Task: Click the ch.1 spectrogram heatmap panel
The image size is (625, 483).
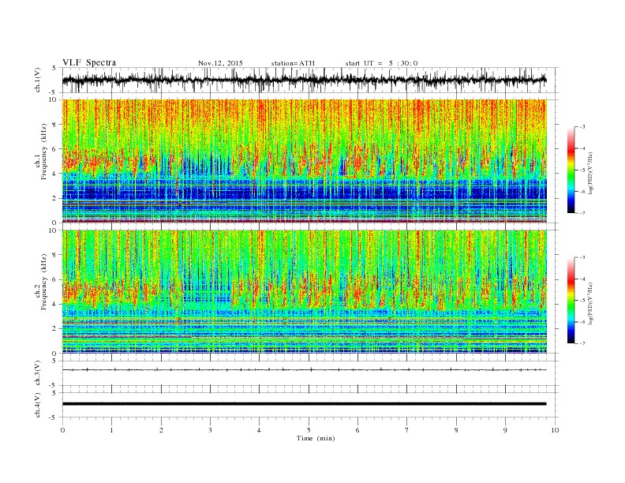Action: pyautogui.click(x=305, y=161)
